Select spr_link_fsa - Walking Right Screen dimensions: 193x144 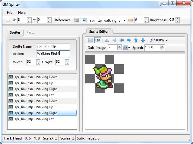click(x=42, y=89)
